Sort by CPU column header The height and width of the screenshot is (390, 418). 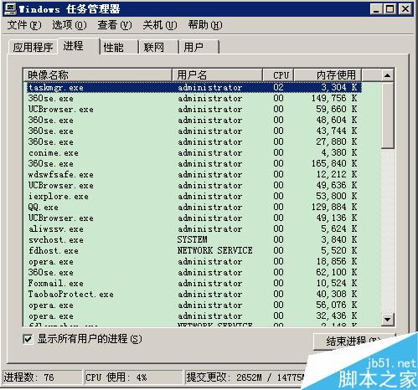[x=278, y=75]
